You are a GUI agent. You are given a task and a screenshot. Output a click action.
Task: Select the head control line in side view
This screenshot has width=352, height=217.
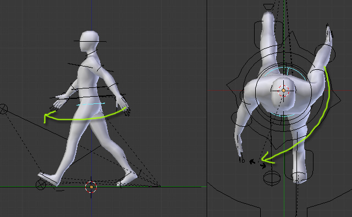90,41
